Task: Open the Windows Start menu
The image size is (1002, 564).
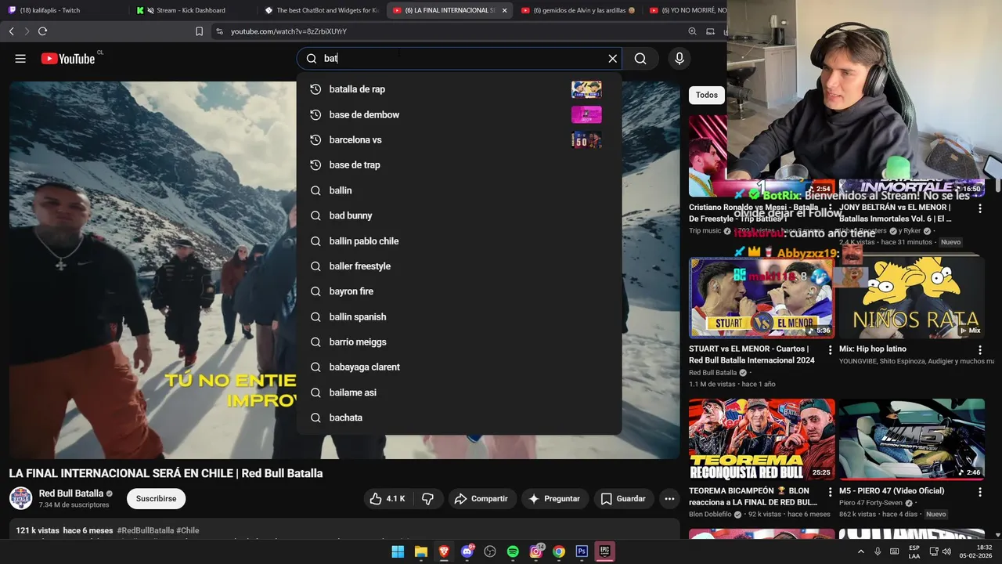Action: click(x=398, y=551)
